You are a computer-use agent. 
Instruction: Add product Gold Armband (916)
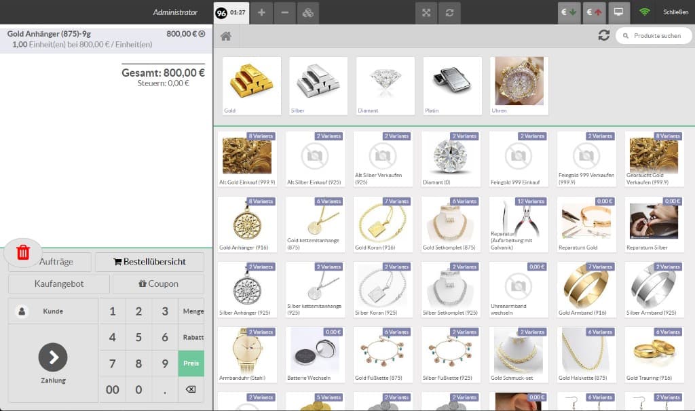tap(586, 290)
